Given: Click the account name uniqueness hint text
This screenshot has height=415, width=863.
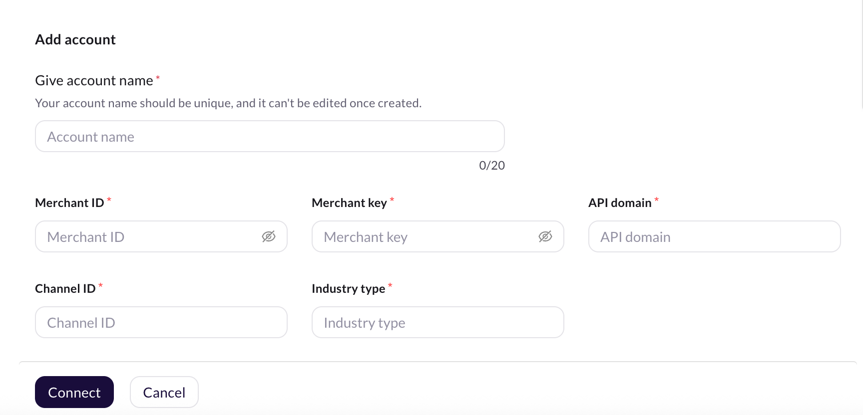Looking at the screenshot, I should (x=228, y=103).
